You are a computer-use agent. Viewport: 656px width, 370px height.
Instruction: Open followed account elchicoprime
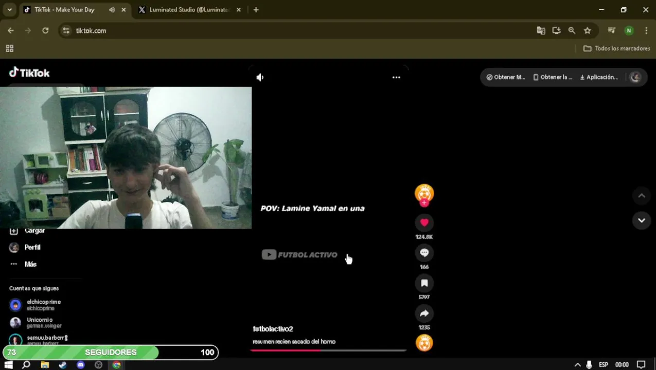[36, 305]
